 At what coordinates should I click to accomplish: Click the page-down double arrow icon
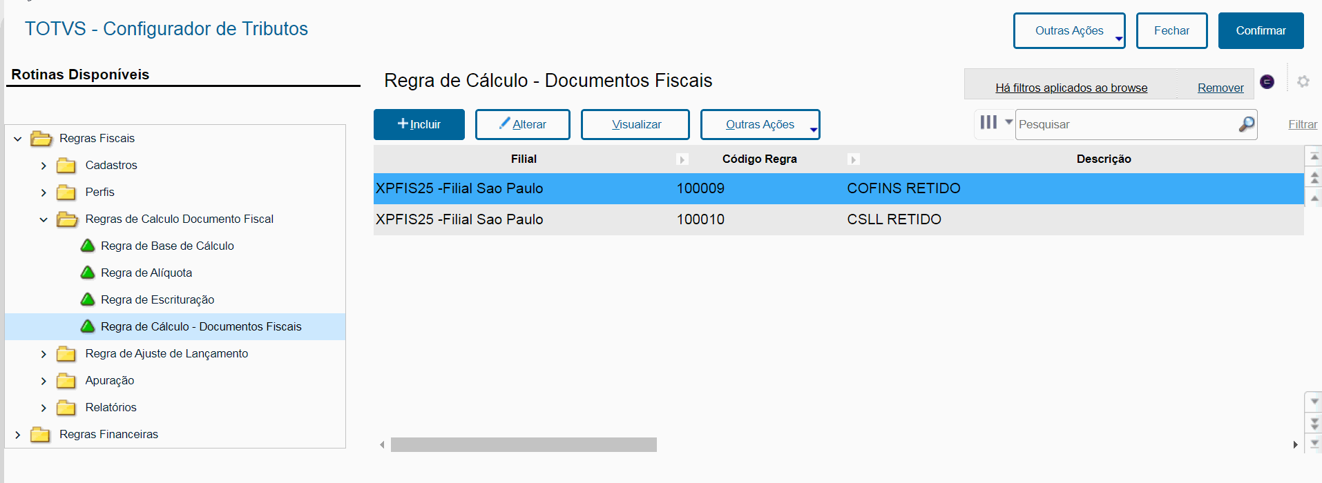tap(1314, 422)
